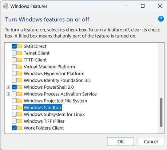This screenshot has width=167, height=150.
Task: Click the folder icon beside Windows Sandbox
Action: point(20,108)
